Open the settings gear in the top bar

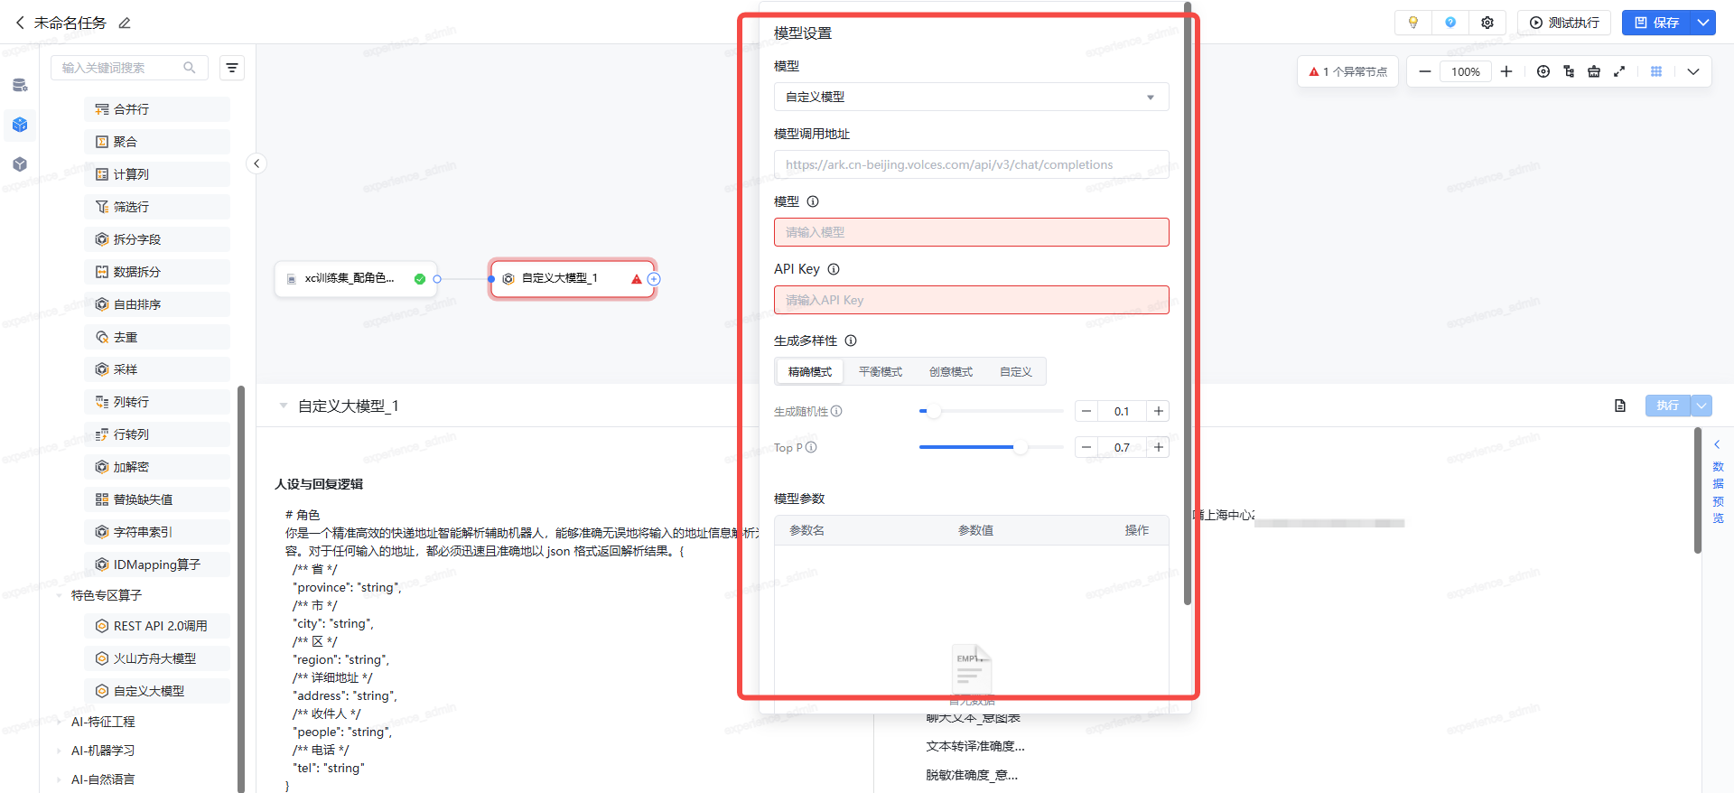(x=1487, y=23)
